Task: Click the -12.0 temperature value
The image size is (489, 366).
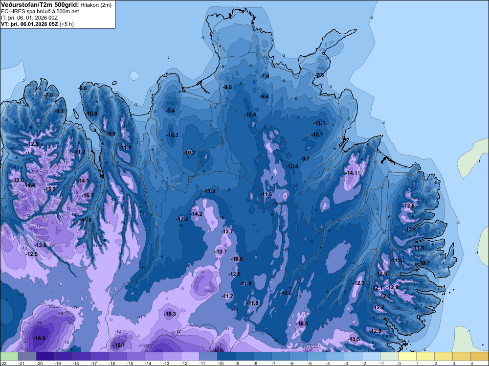Action: pos(376,331)
